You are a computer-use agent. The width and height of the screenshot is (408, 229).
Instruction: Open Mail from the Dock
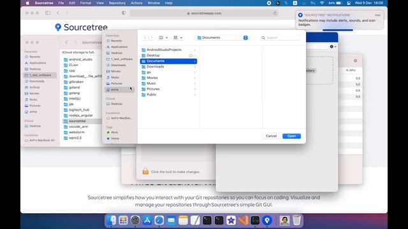(171, 221)
